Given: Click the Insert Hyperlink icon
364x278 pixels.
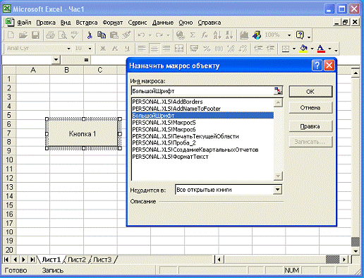Looking at the screenshot, I should point(181,35).
